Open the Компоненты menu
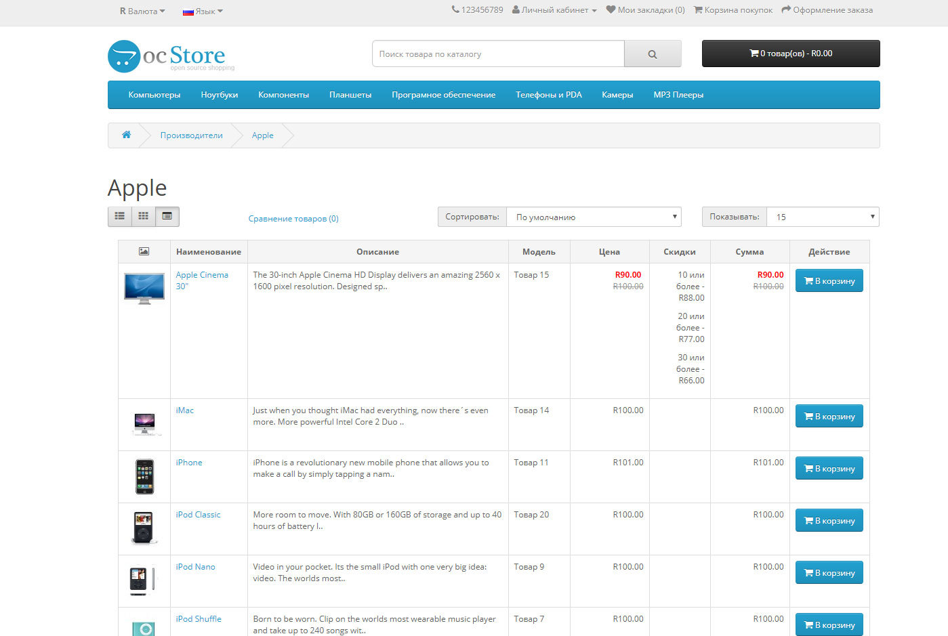This screenshot has width=948, height=636. point(283,95)
